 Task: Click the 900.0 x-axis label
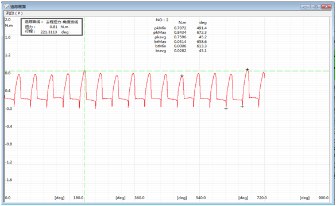(323, 198)
